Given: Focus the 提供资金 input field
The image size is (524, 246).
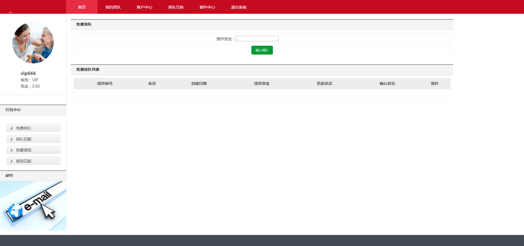Looking at the screenshot, I should [257, 39].
